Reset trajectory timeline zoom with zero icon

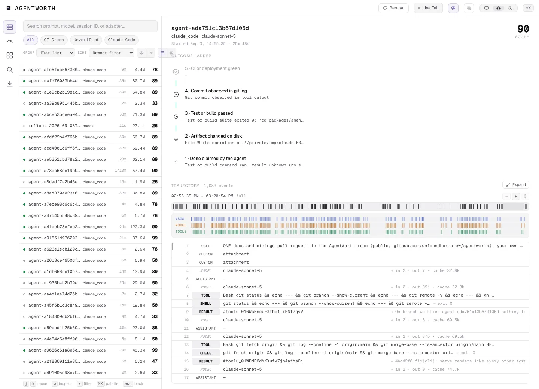point(525,196)
